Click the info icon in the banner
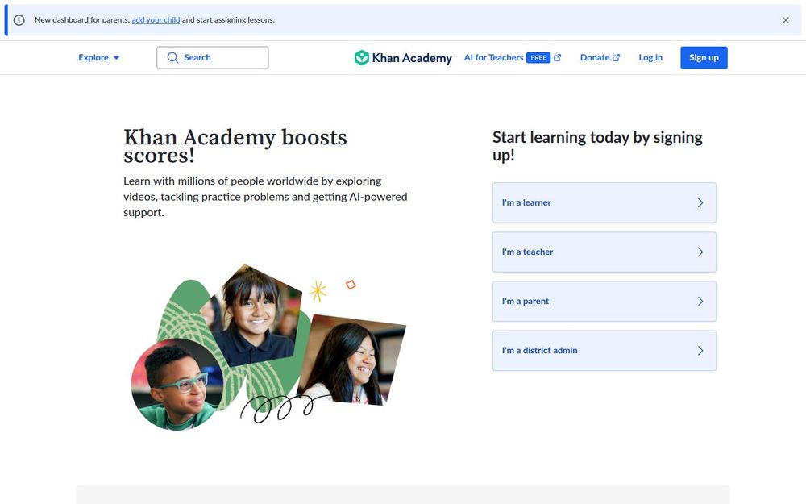 pos(19,20)
